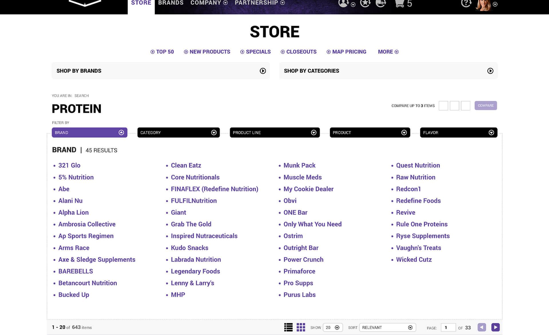Switch to list view icon
The width and height of the screenshot is (549, 335).
click(288, 327)
